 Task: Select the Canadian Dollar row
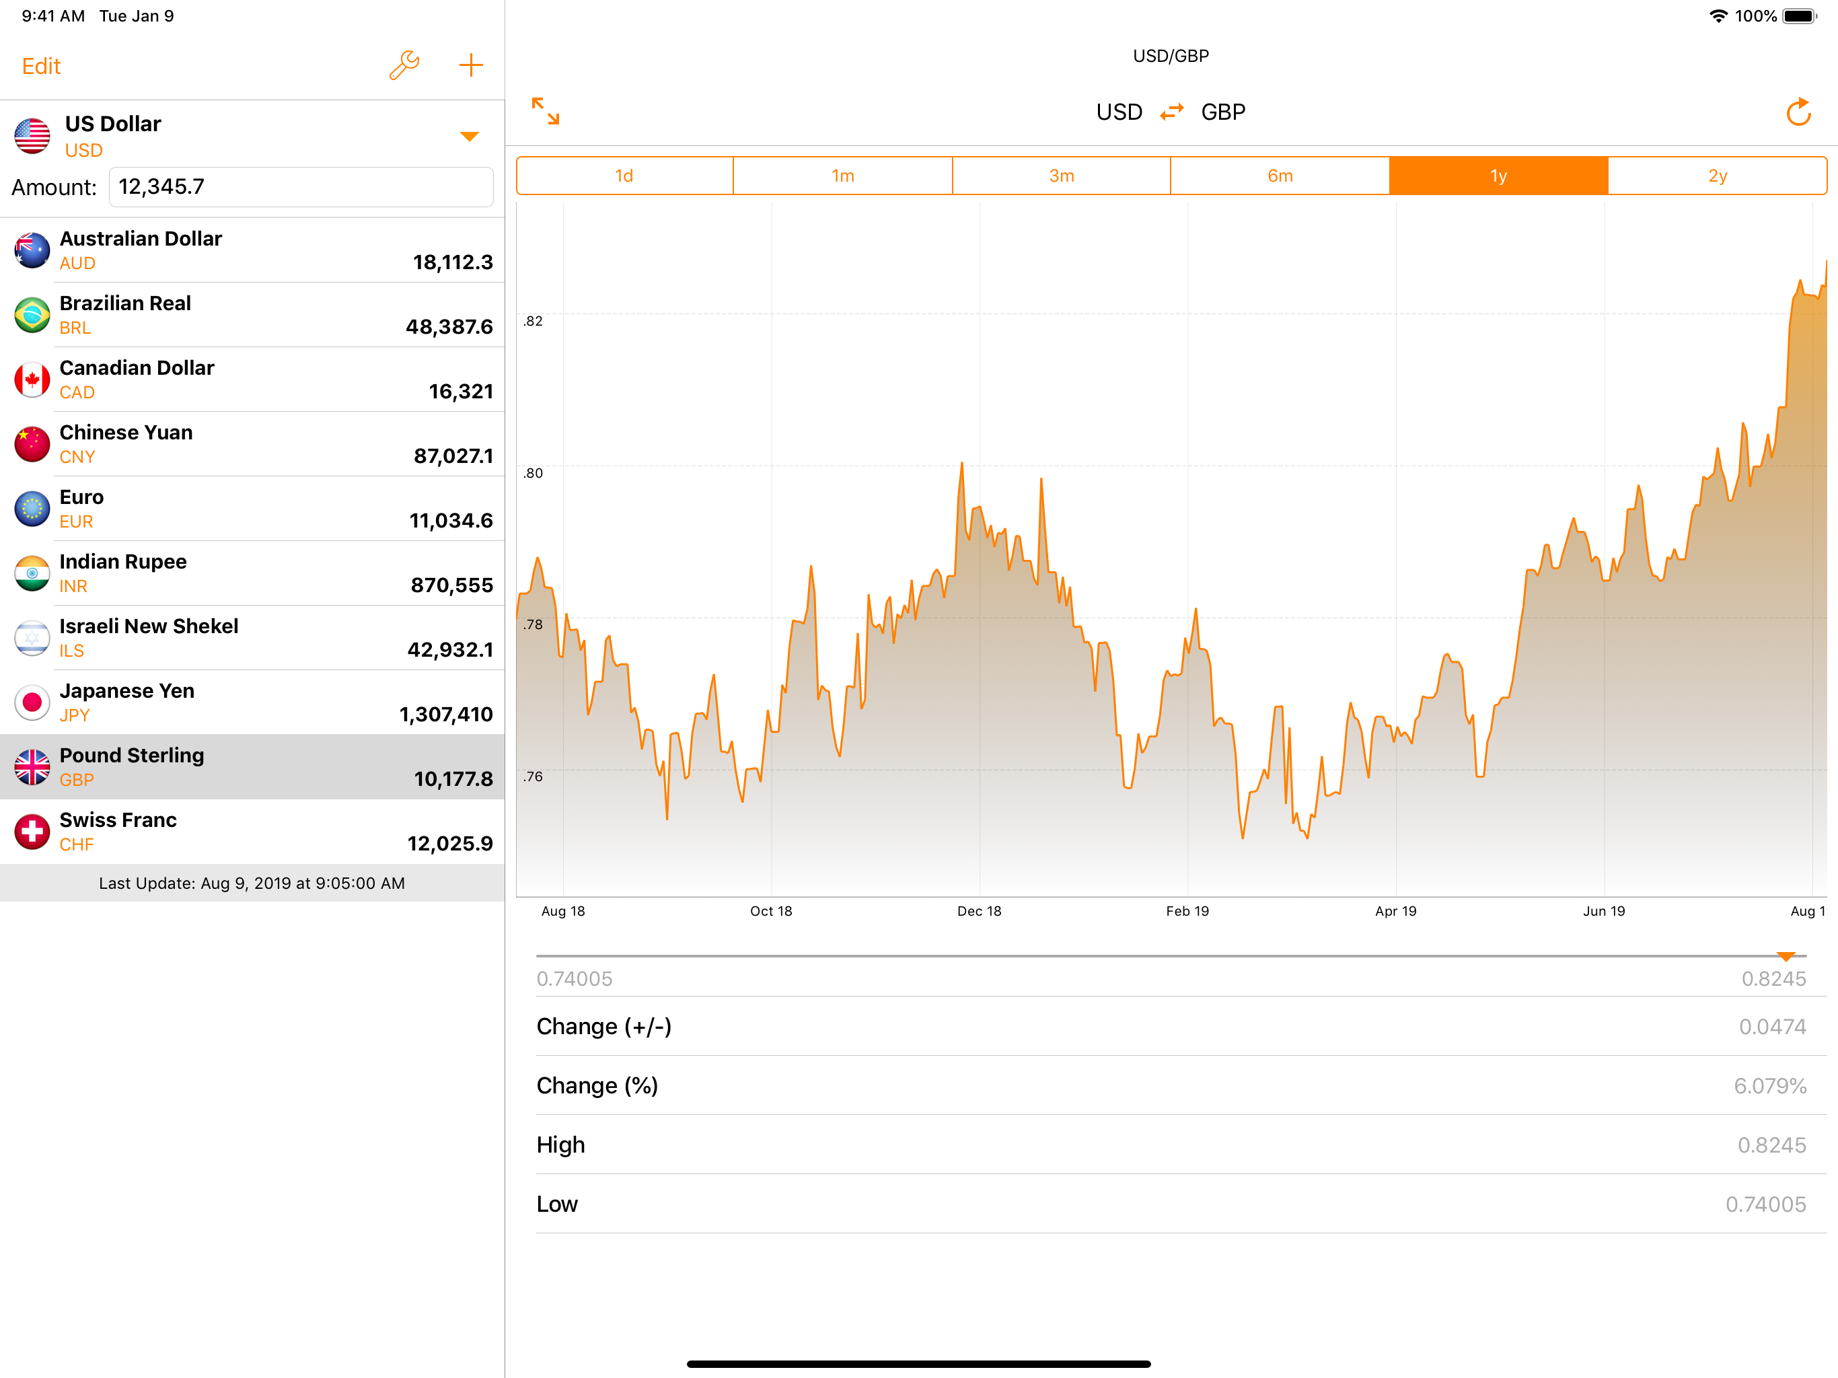[x=252, y=379]
